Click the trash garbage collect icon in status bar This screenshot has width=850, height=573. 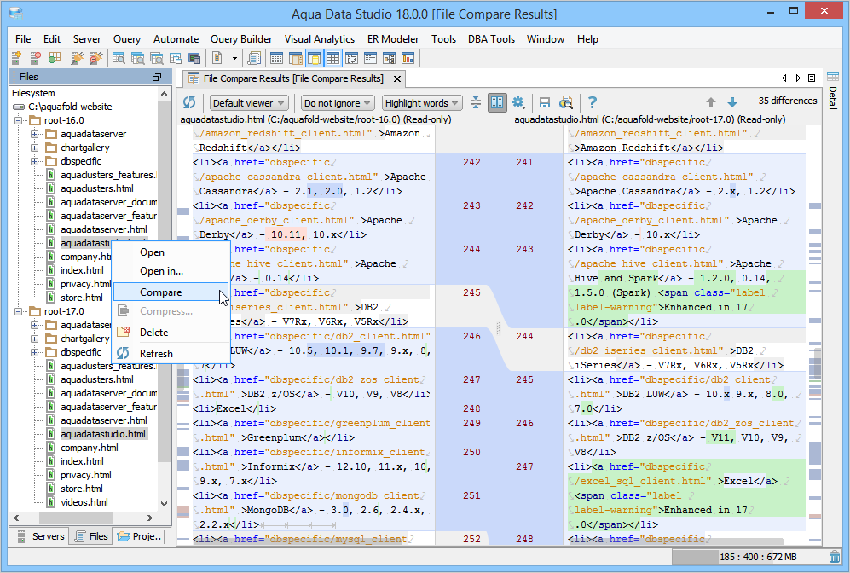pos(835,557)
